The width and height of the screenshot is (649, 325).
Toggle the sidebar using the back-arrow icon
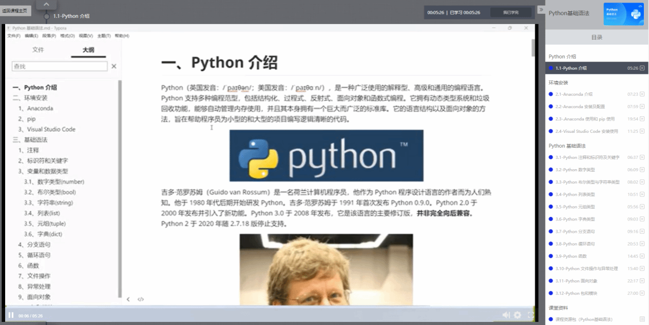(x=128, y=299)
